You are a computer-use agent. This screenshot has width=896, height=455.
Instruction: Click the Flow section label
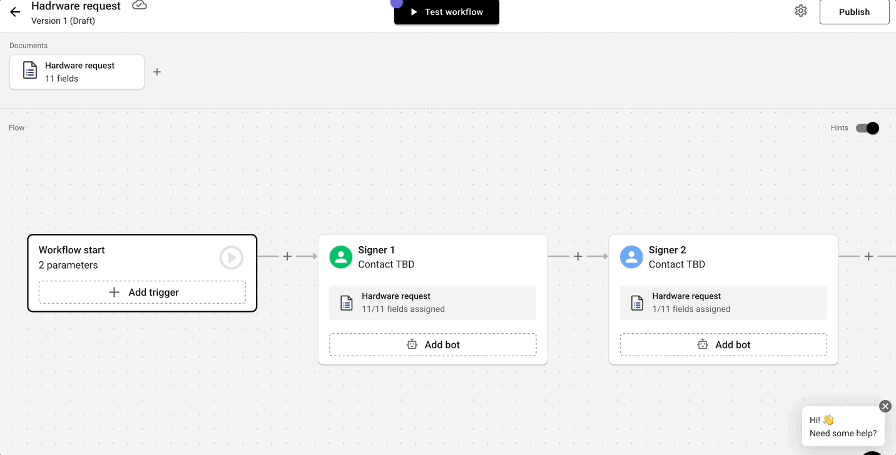pyautogui.click(x=17, y=128)
